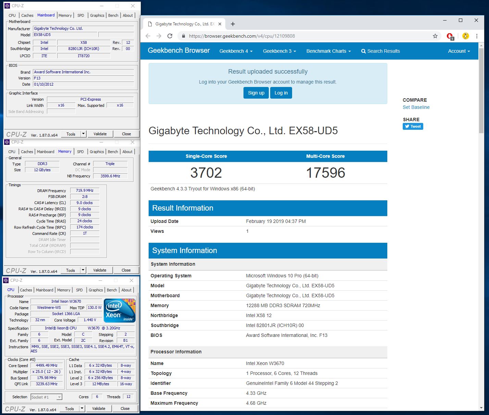Image resolution: width=489 pixels, height=415 pixels.
Task: Open Tools dropdown arrow in Memory window
Action: point(83,270)
